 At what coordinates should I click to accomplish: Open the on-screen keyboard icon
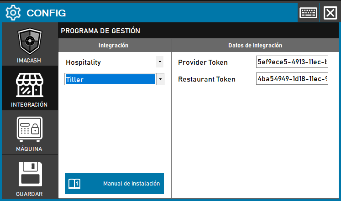point(308,13)
